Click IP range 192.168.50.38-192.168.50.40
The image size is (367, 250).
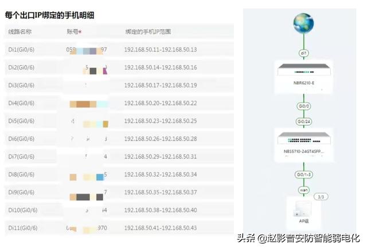pos(161,211)
